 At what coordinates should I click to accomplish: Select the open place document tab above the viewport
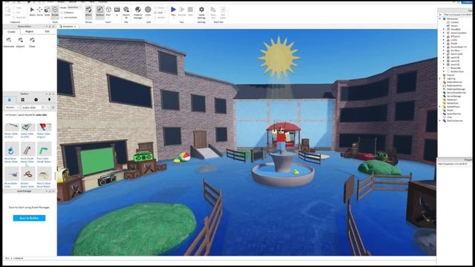coord(68,27)
